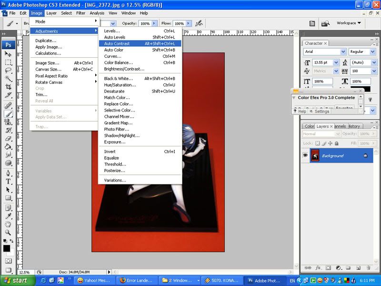Toggle the airbrush option in options bar
This screenshot has width=381, height=286.
[x=199, y=23]
